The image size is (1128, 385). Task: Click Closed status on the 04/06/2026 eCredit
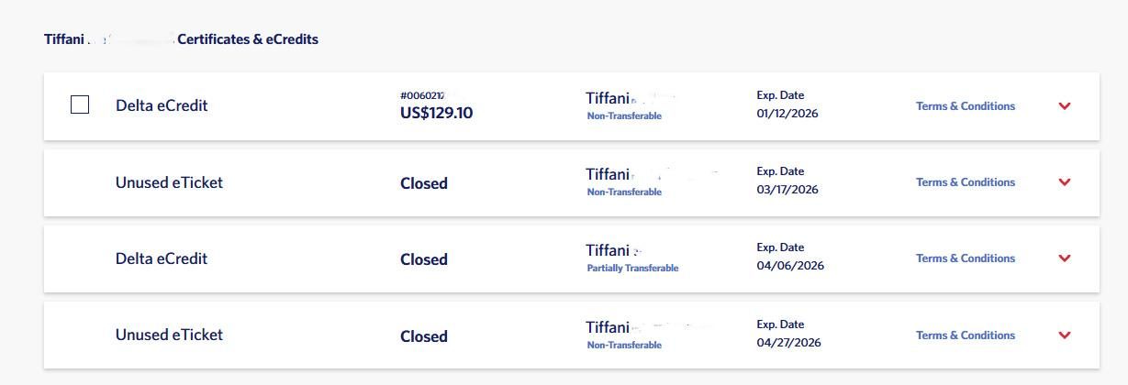tap(423, 259)
